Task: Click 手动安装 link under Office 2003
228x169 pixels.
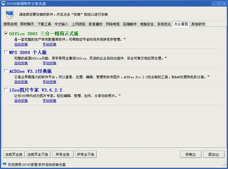Action: click(x=49, y=44)
